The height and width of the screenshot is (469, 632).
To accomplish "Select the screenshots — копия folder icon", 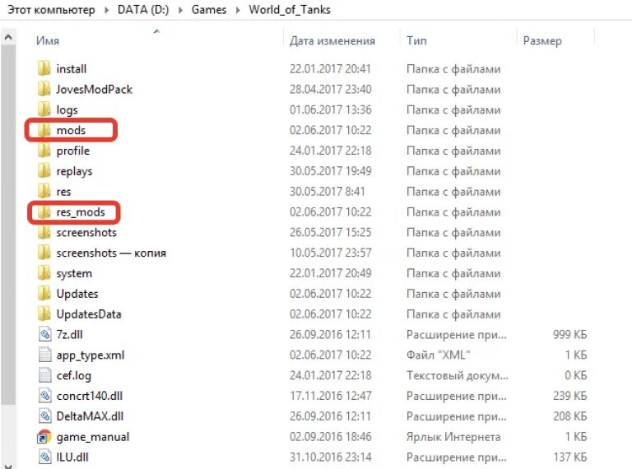I will (x=44, y=253).
